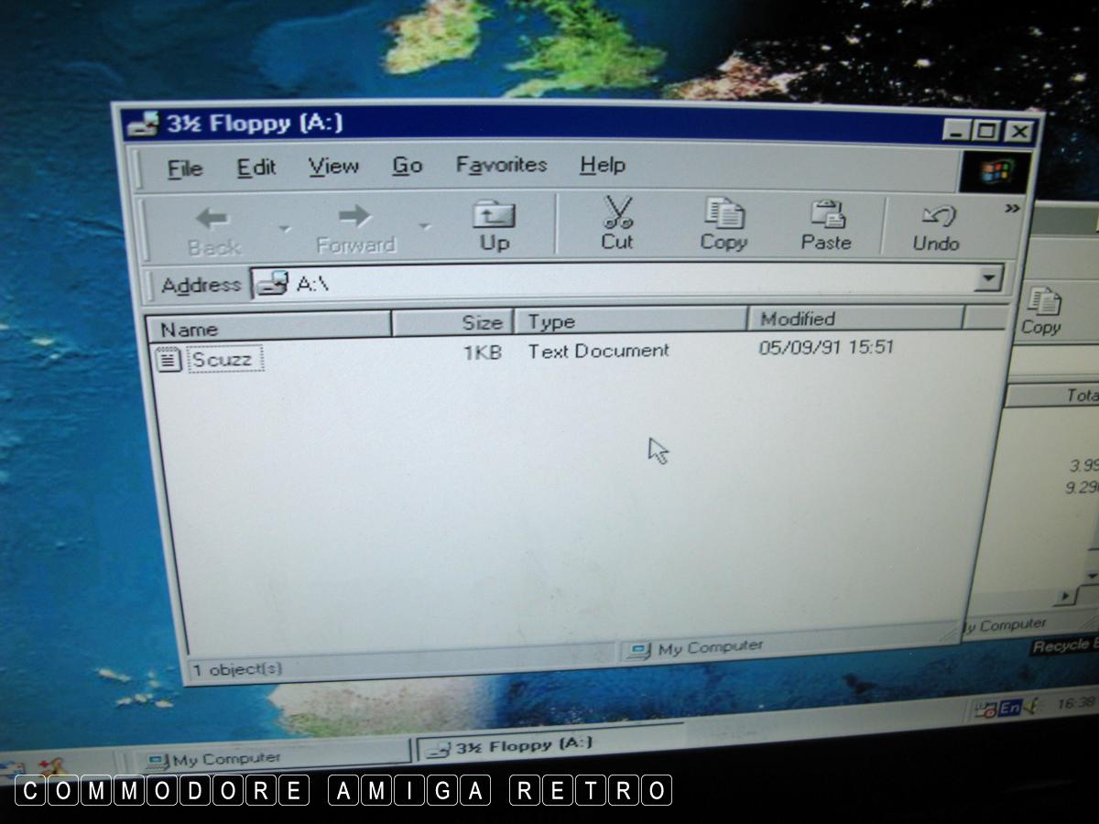Screen dimensions: 1099x824
Task: Click the Forward arrow toolbar button
Action: [x=355, y=217]
